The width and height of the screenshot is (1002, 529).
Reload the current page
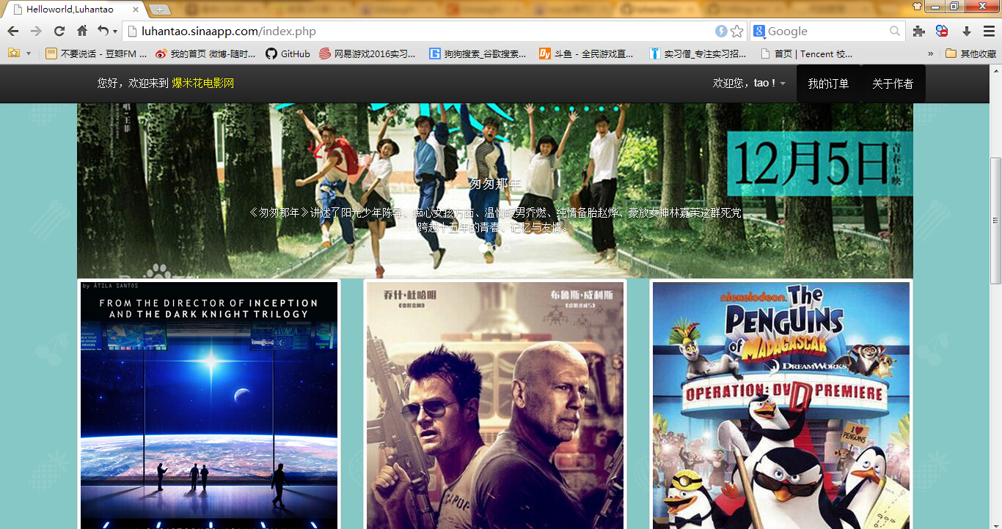pyautogui.click(x=59, y=32)
